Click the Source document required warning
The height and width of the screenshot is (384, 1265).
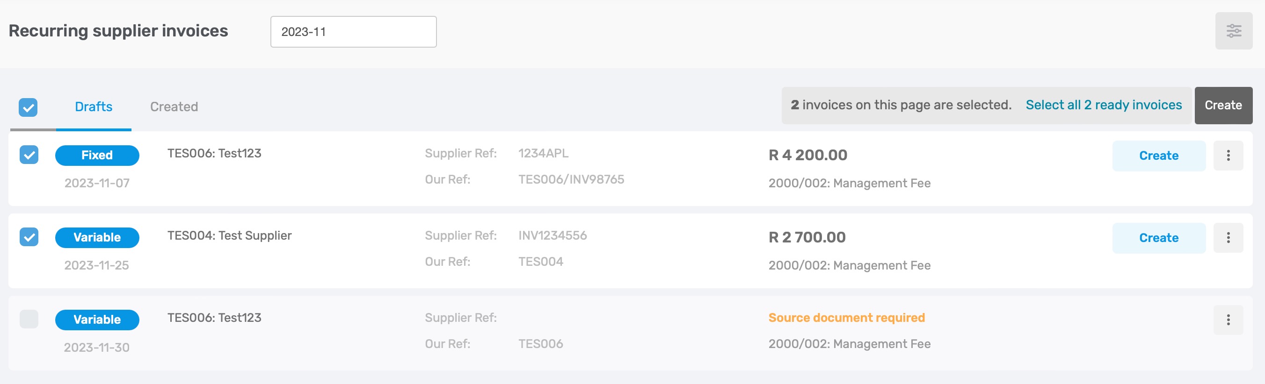click(846, 317)
